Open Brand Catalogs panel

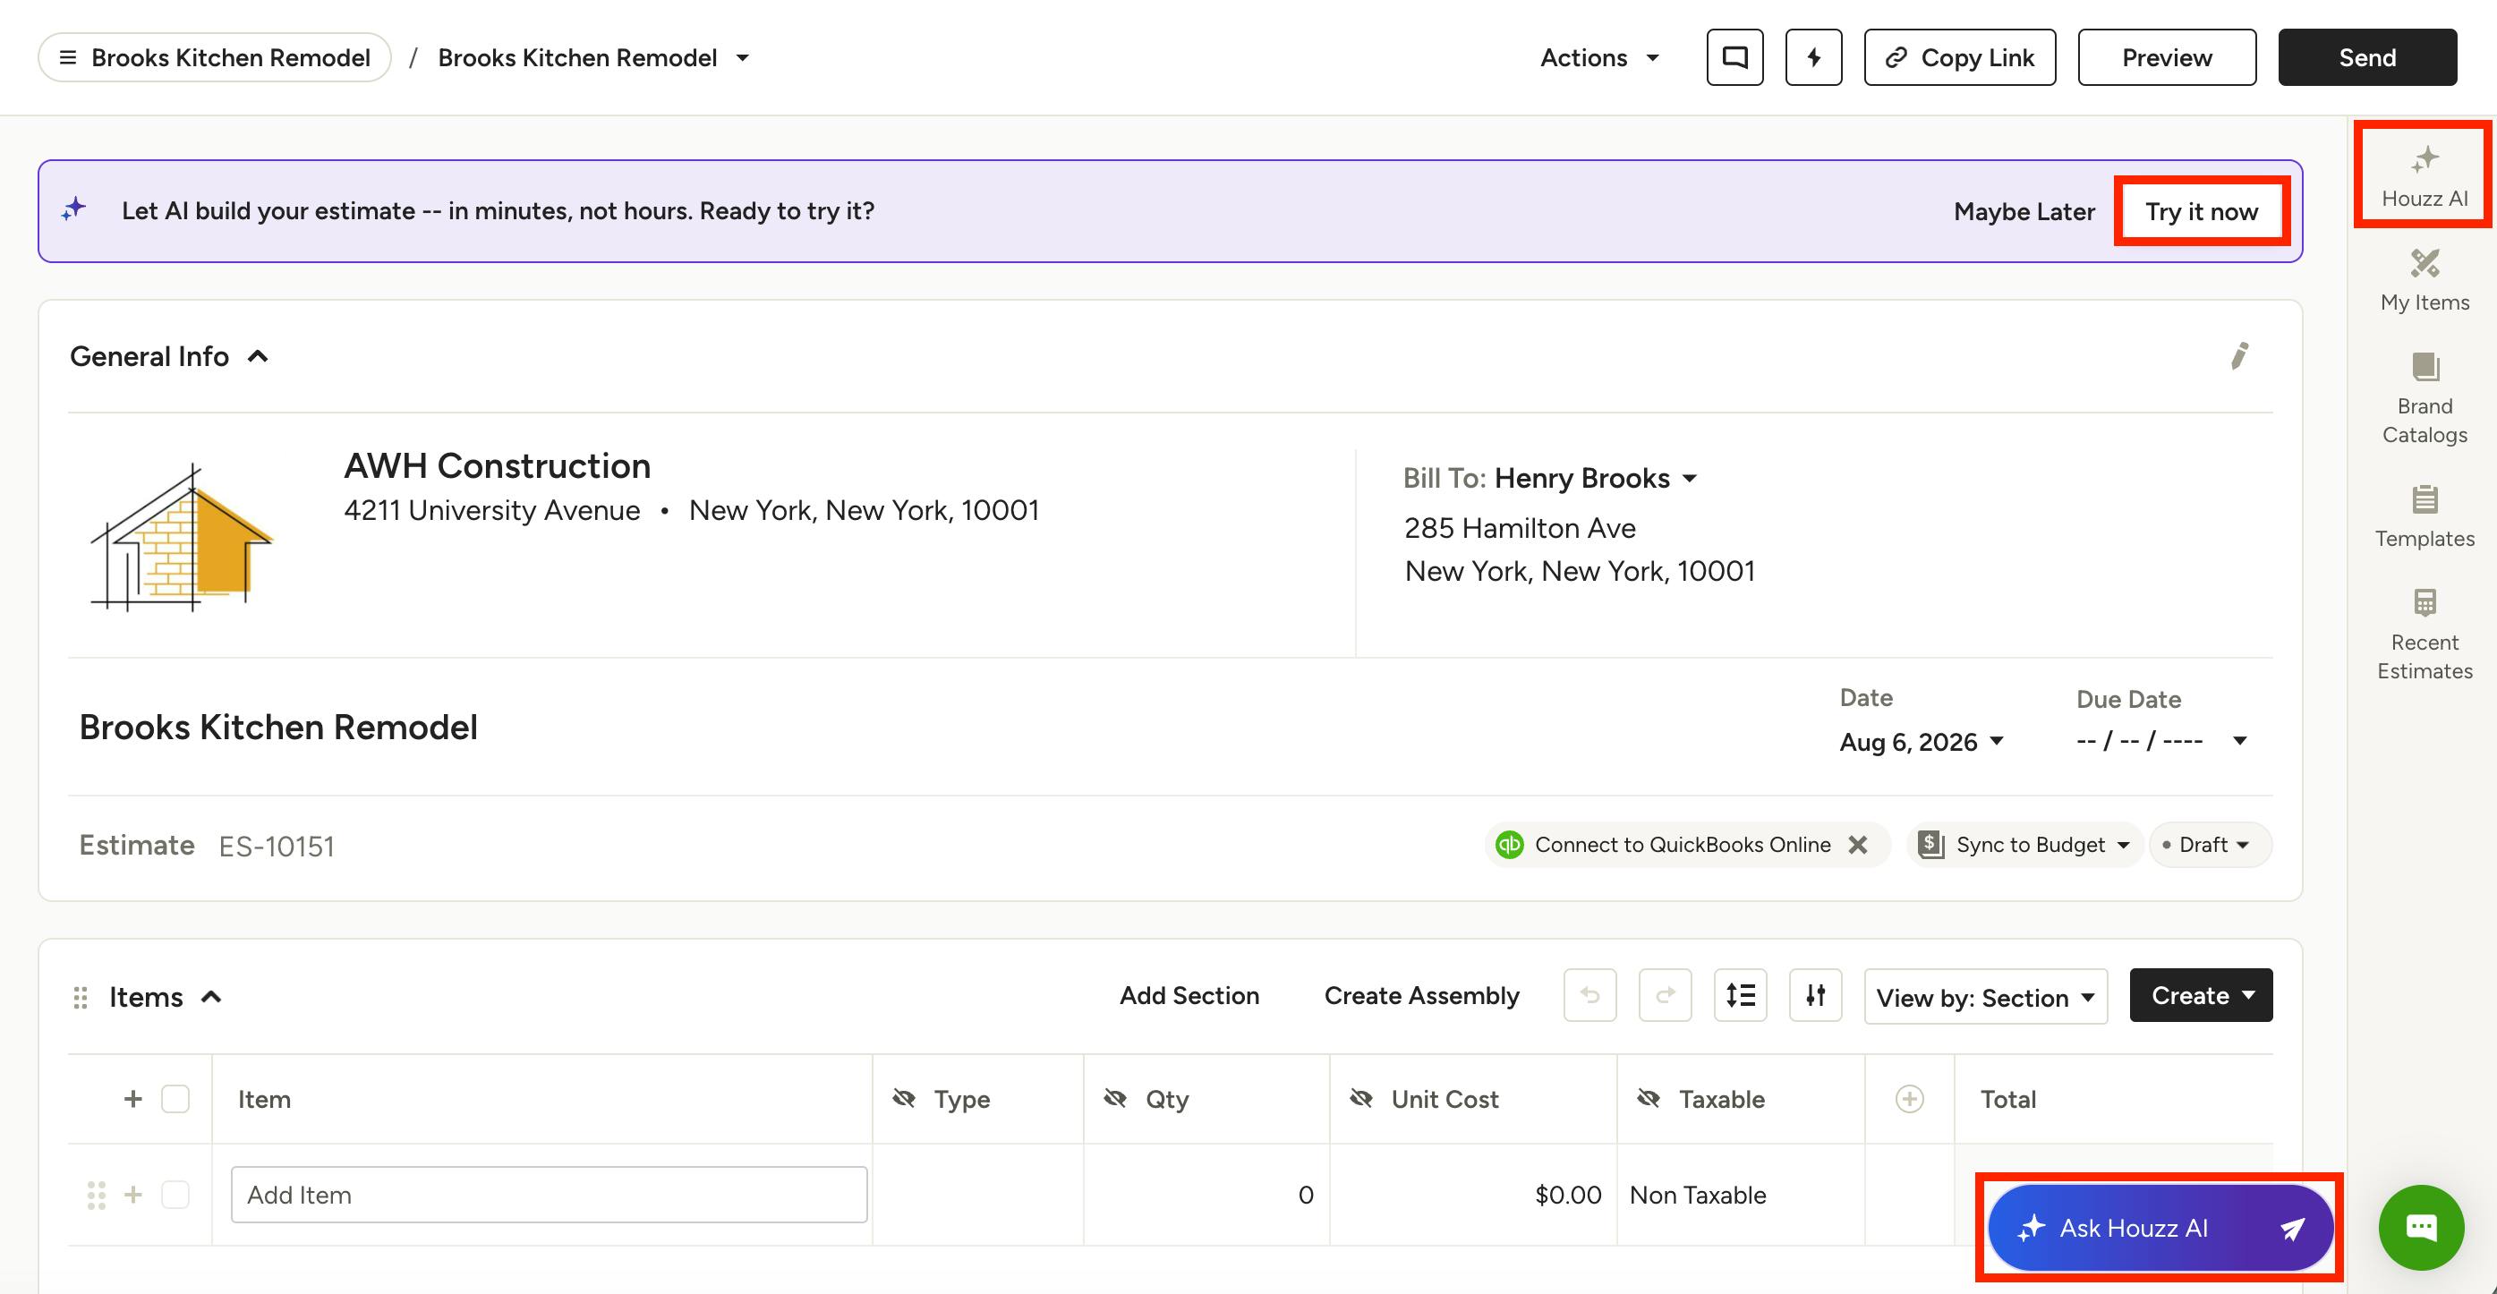(x=2425, y=398)
